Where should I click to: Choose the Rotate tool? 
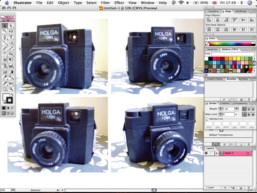click(5, 54)
